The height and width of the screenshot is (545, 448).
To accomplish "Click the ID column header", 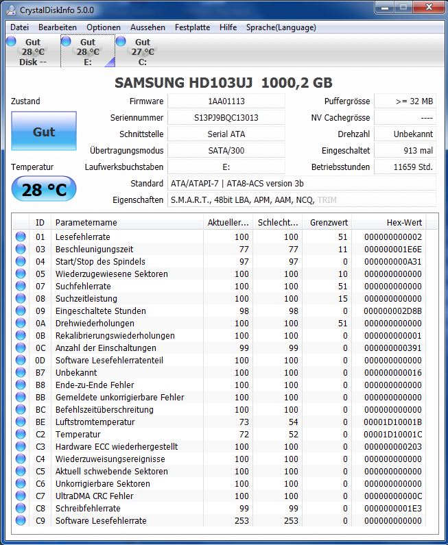I will 40,222.
